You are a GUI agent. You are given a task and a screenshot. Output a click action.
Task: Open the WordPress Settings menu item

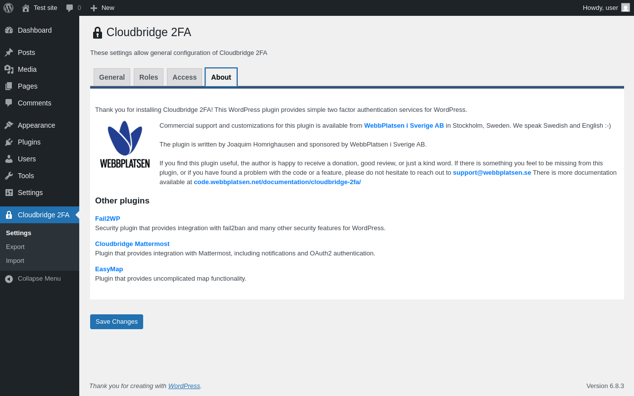click(x=40, y=193)
